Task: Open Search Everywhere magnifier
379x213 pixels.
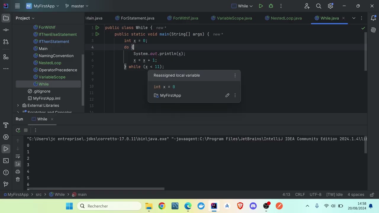Action: (x=319, y=6)
